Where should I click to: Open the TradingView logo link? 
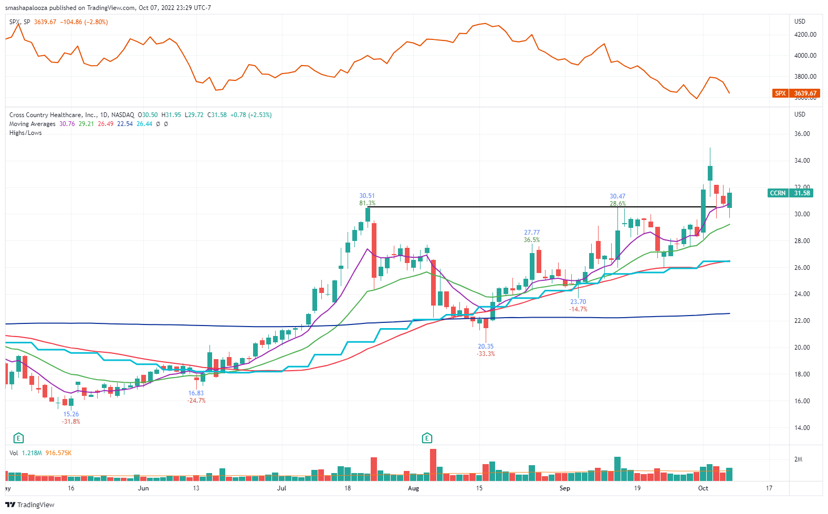(x=30, y=505)
